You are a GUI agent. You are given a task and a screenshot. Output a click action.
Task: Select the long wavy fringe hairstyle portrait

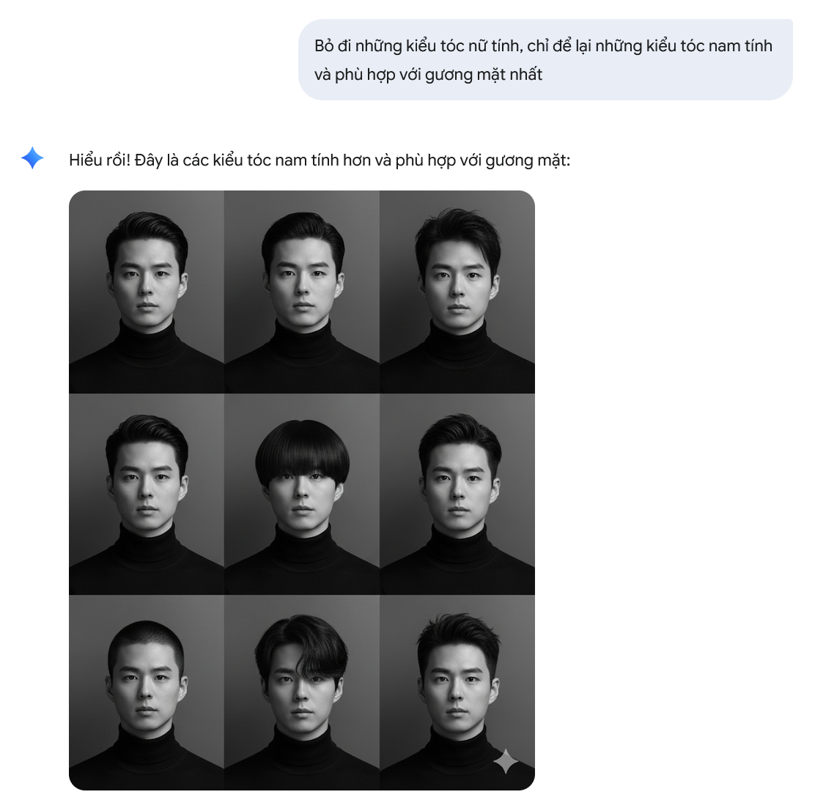coord(302,692)
